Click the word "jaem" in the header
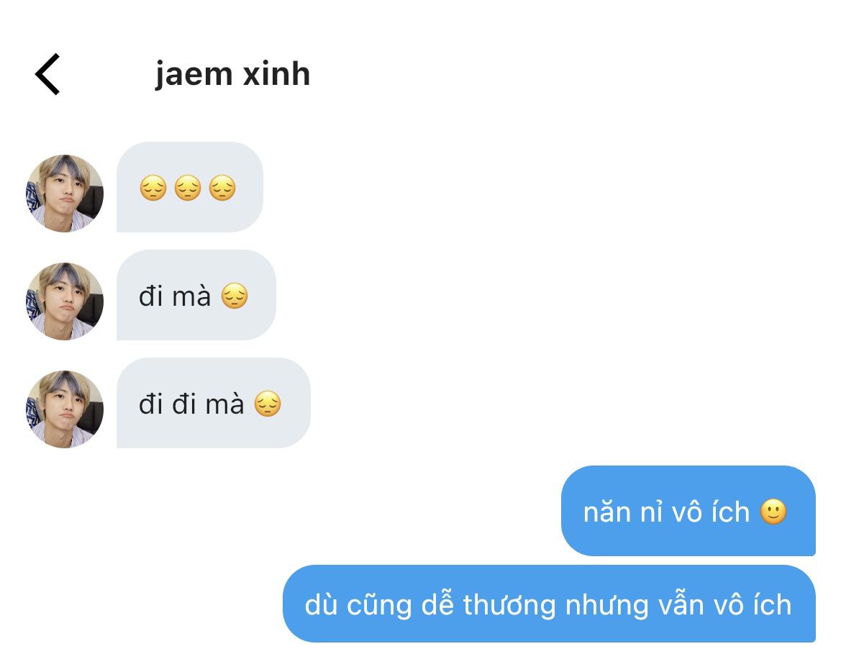 tap(194, 75)
